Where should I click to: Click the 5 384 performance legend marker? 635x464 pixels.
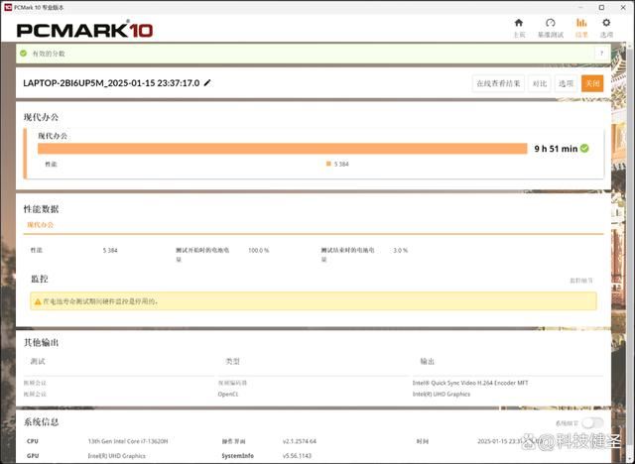point(328,164)
